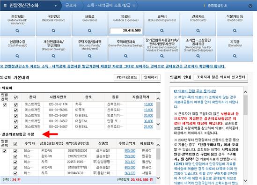The height and width of the screenshot is (185, 257).
Task: Click the 인쇄하기 button
Action: [x=151, y=77]
